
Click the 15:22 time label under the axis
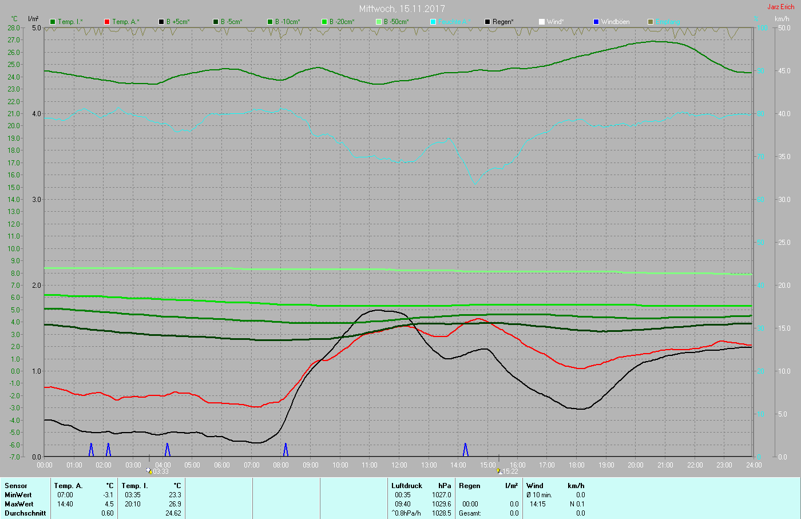[x=510, y=472]
